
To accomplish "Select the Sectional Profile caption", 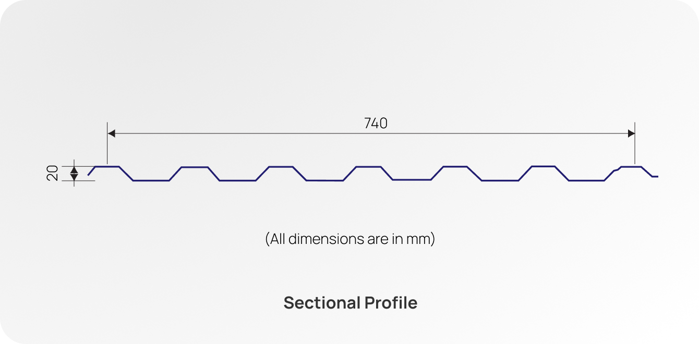I will click(351, 303).
